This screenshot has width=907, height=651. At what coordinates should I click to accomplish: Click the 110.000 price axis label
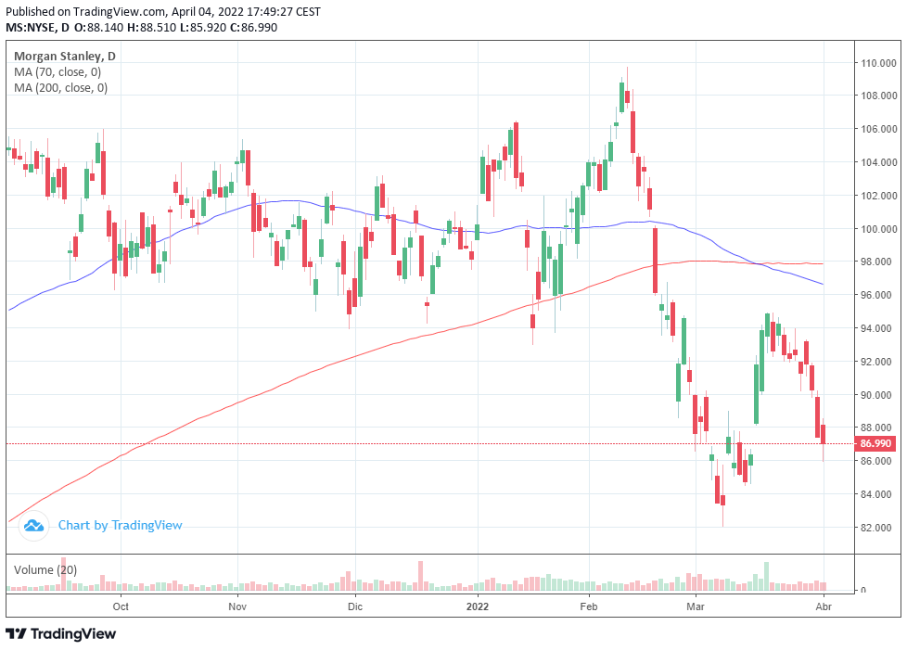click(x=878, y=63)
